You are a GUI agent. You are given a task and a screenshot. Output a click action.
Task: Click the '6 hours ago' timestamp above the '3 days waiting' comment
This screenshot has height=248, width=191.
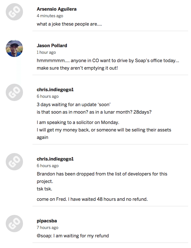click(x=48, y=96)
